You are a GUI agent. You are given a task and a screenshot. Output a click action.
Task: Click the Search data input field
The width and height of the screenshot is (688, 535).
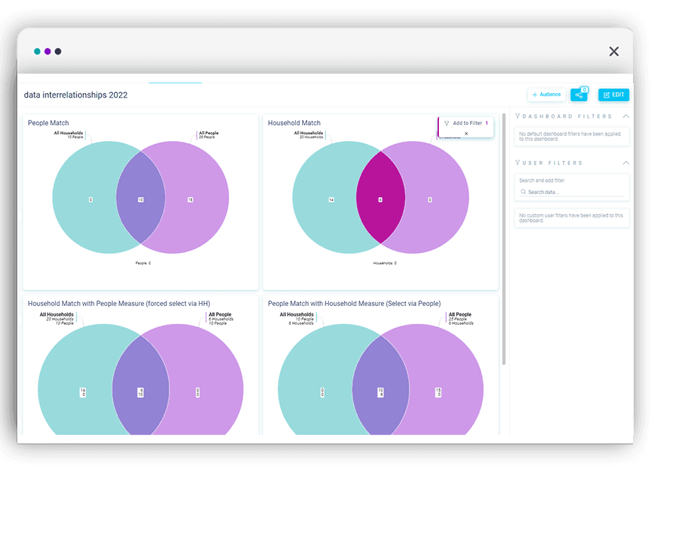(x=574, y=193)
